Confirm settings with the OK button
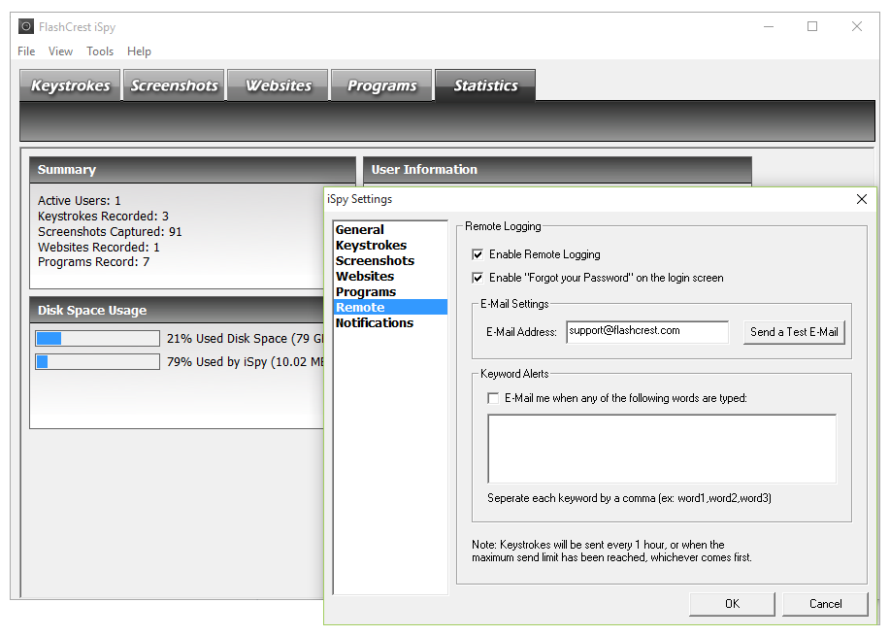Image resolution: width=890 pixels, height=636 pixels. click(x=732, y=604)
